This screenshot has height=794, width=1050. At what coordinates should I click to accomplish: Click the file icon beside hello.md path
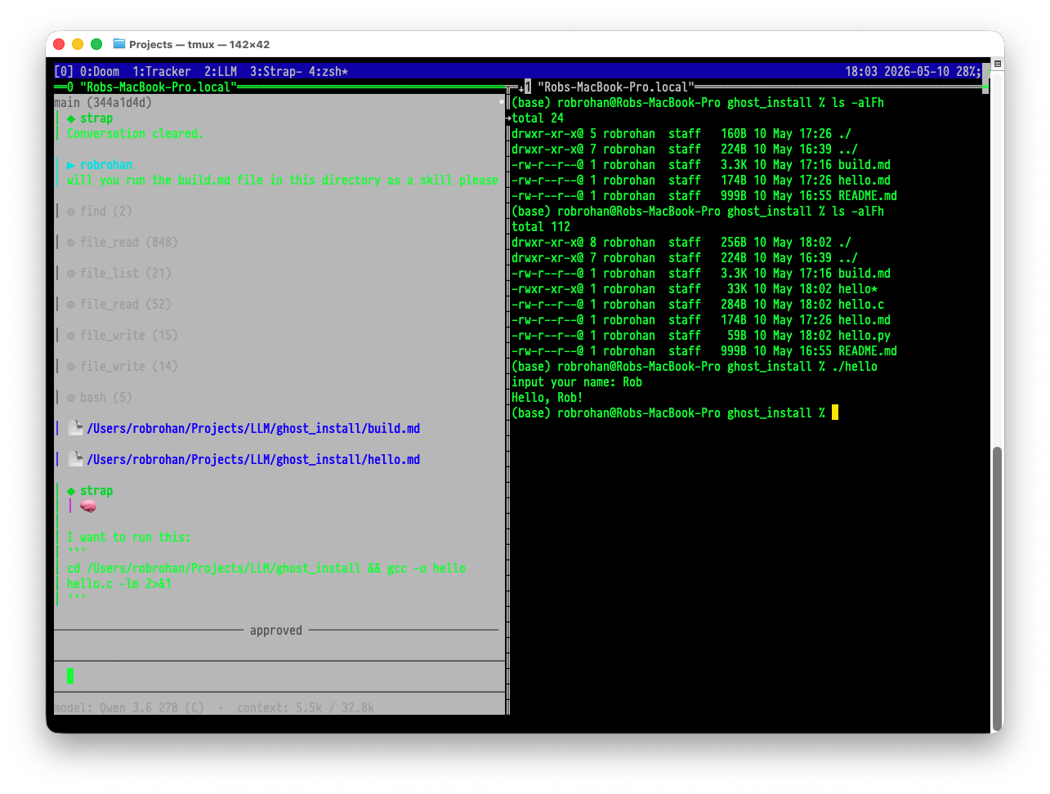point(75,459)
